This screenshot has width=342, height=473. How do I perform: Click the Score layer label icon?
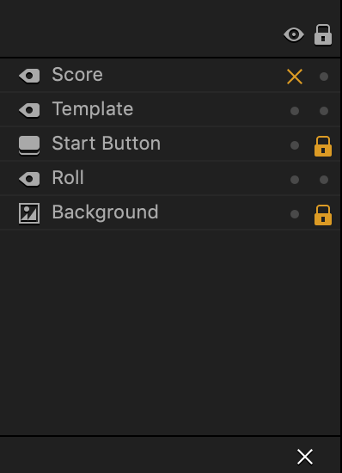pyautogui.click(x=29, y=76)
